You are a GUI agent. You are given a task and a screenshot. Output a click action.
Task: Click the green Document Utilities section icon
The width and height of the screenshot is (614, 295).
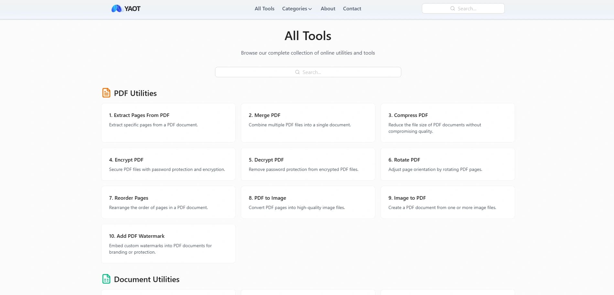[x=106, y=279]
